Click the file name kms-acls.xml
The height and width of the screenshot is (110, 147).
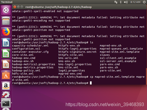(x=68, y=58)
